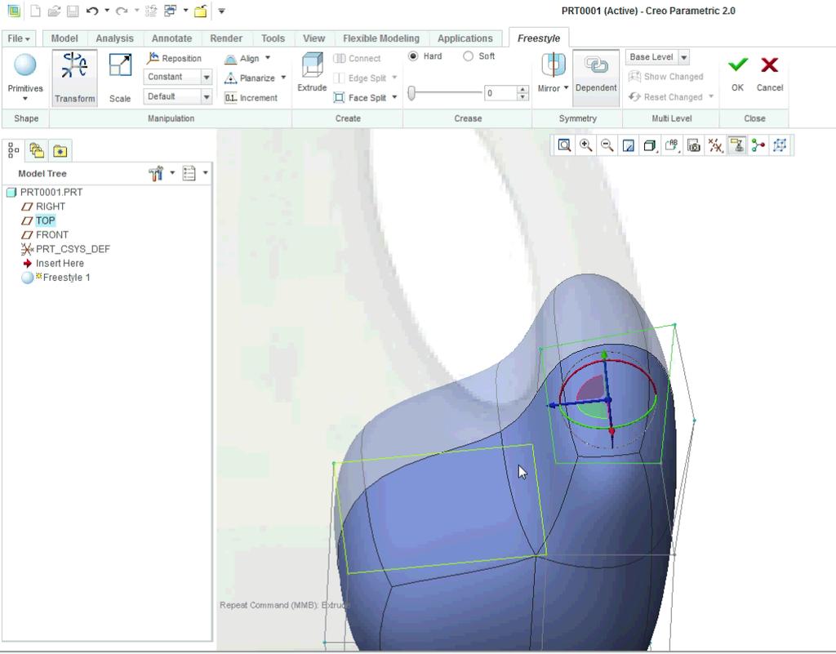Click the Zoom Out magnifier icon
The image size is (836, 654).
607,145
